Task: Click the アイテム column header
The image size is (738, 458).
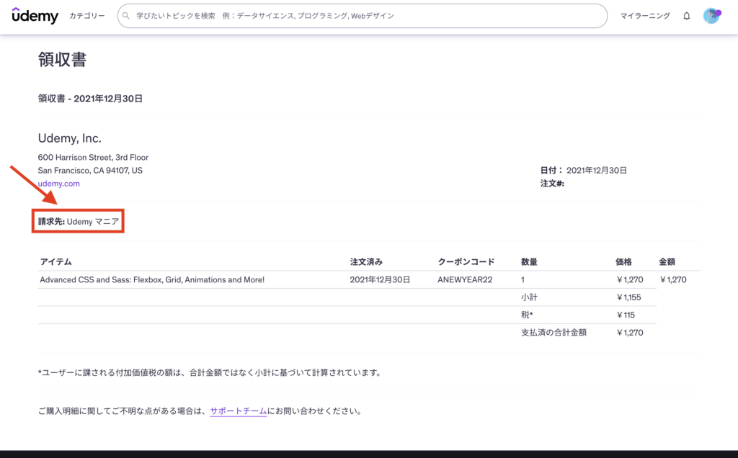Action: point(55,261)
